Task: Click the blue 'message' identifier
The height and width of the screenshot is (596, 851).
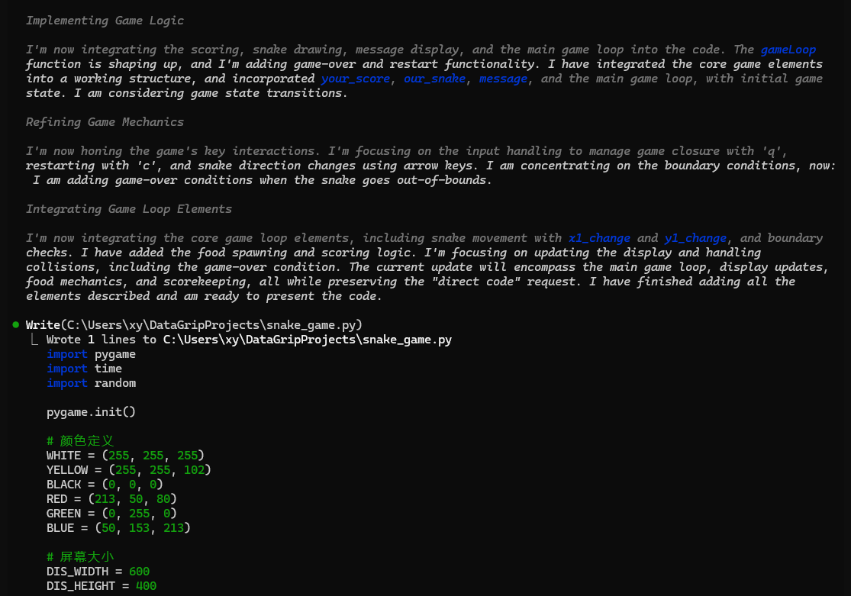Action: tap(503, 79)
